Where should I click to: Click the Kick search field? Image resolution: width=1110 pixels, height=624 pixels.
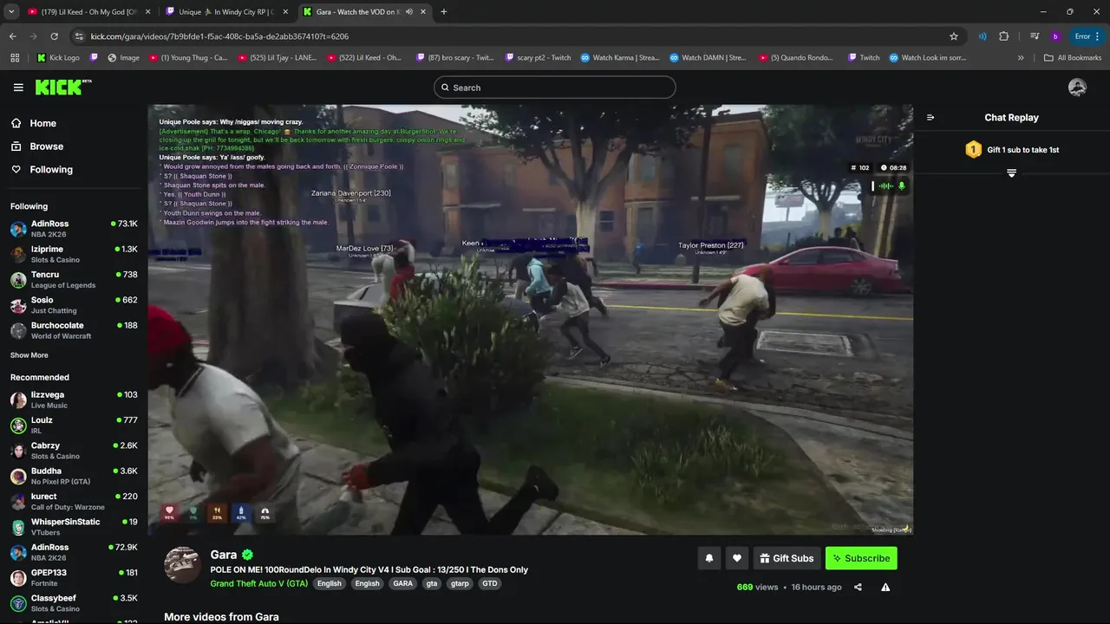pos(555,88)
